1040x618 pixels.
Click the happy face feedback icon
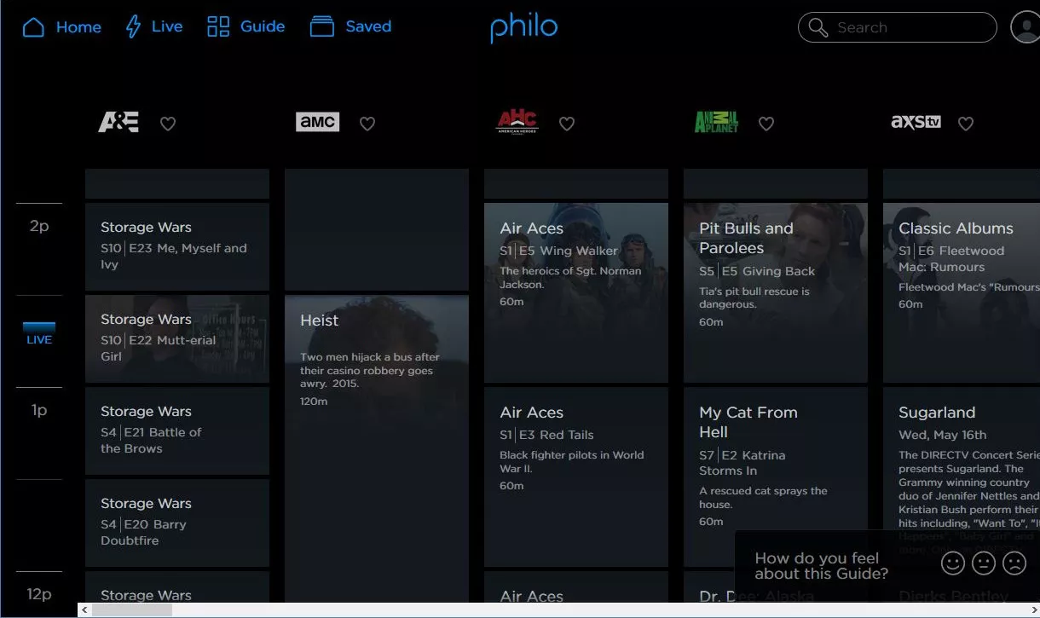[x=953, y=563]
